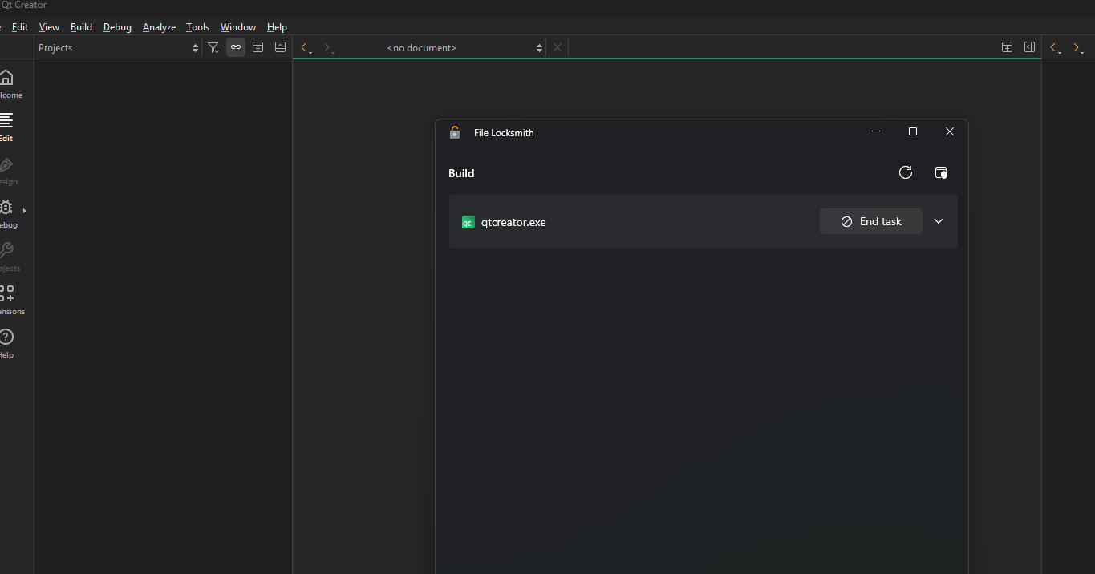Viewport: 1095px width, 574px height.
Task: Reload the File Locksmith process list
Action: (x=906, y=172)
